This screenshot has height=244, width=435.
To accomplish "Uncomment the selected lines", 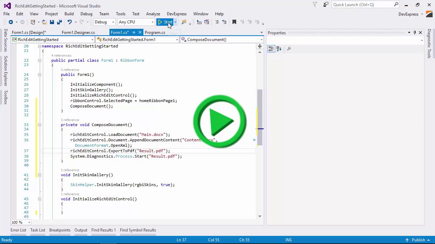I will [x=224, y=22].
